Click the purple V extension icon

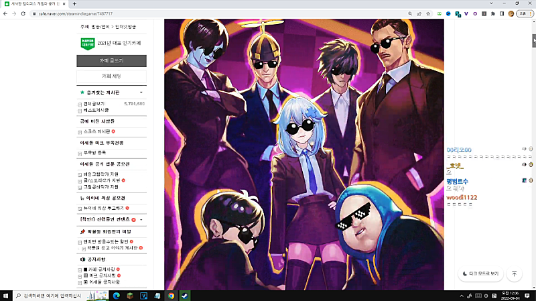pyautogui.click(x=466, y=13)
